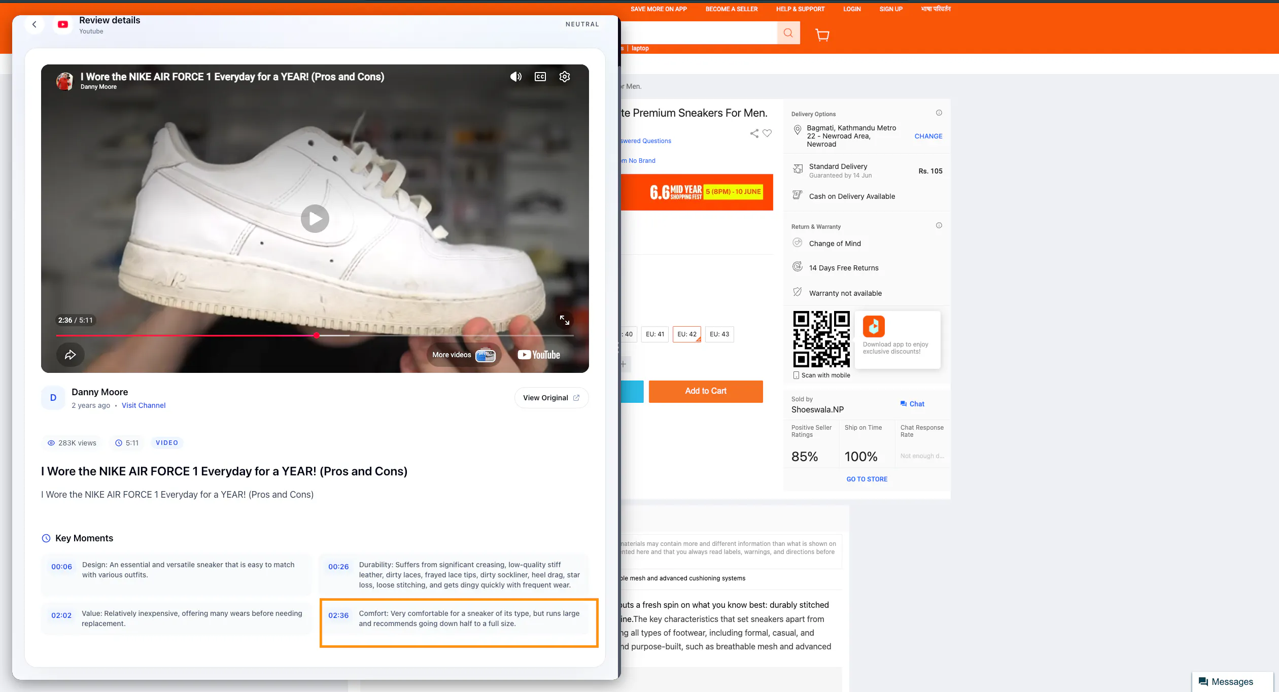Click the app download QR code
The width and height of the screenshot is (1279, 692).
(821, 339)
